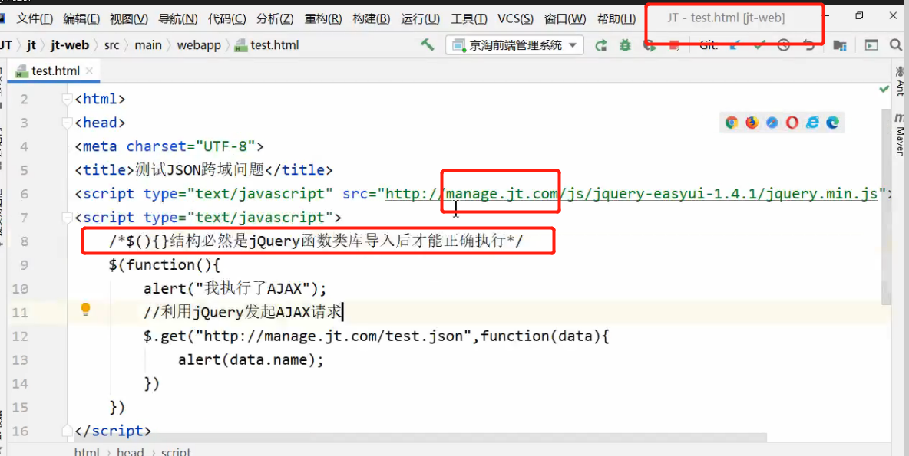Click the Run with Coverage icon
This screenshot has width=909, height=456.
point(650,45)
